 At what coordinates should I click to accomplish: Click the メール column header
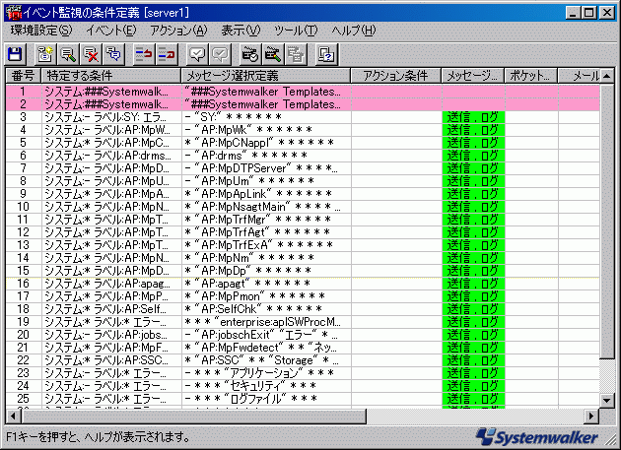[x=579, y=76]
